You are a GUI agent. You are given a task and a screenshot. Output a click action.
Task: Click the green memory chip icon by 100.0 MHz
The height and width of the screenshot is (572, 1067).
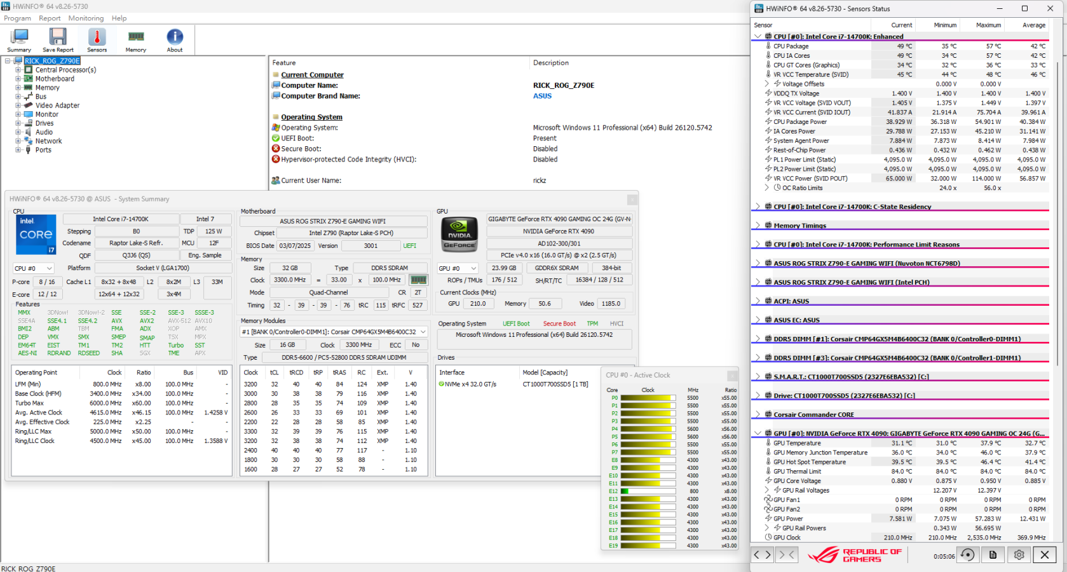tap(418, 280)
